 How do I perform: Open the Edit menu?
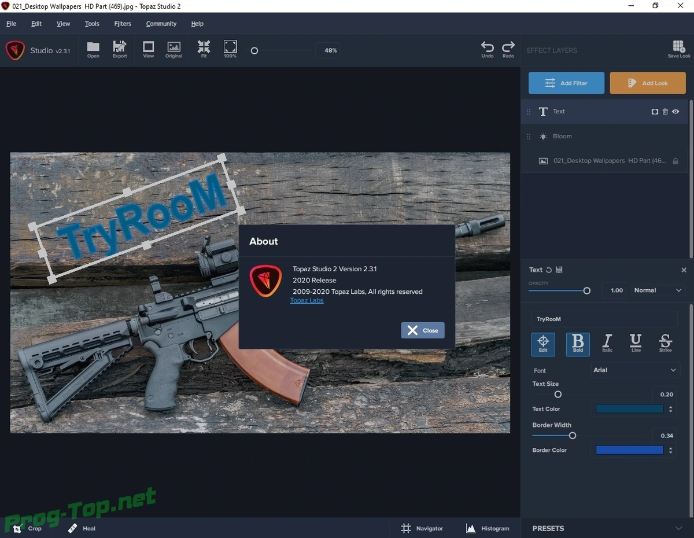pyautogui.click(x=36, y=24)
